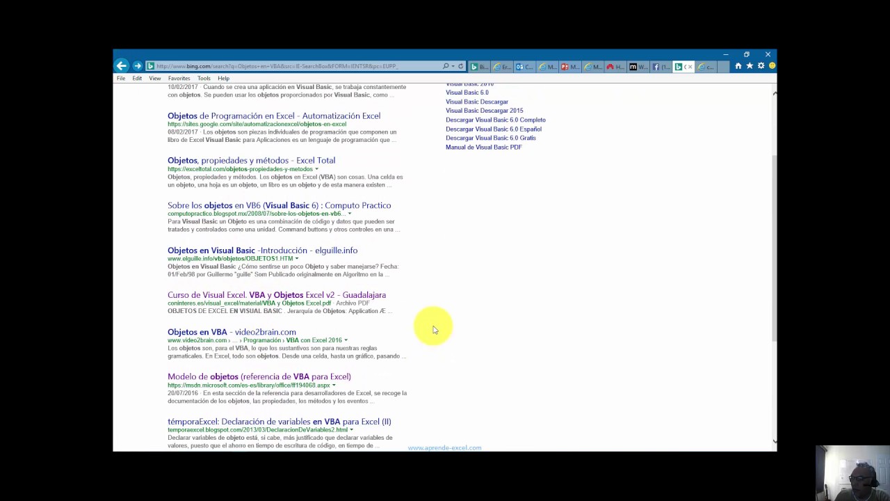Click 'Descargar Visual Basic 6.0 Español'

[494, 129]
